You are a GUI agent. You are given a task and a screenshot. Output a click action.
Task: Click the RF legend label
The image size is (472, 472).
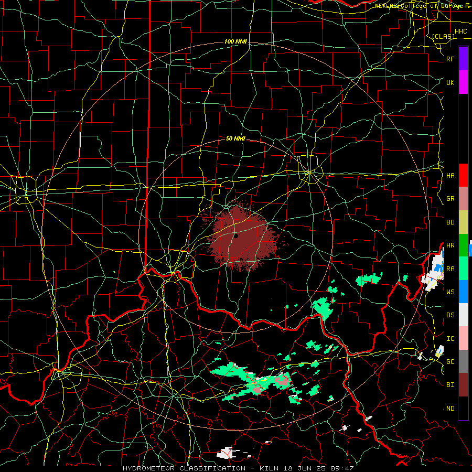pos(450,59)
